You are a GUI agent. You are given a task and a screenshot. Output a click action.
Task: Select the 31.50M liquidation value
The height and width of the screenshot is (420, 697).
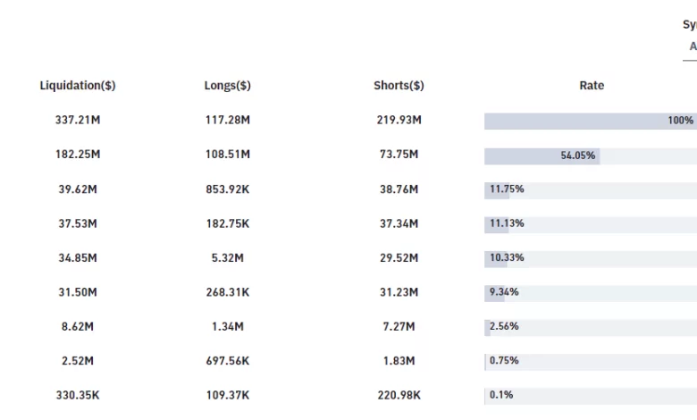pos(78,292)
